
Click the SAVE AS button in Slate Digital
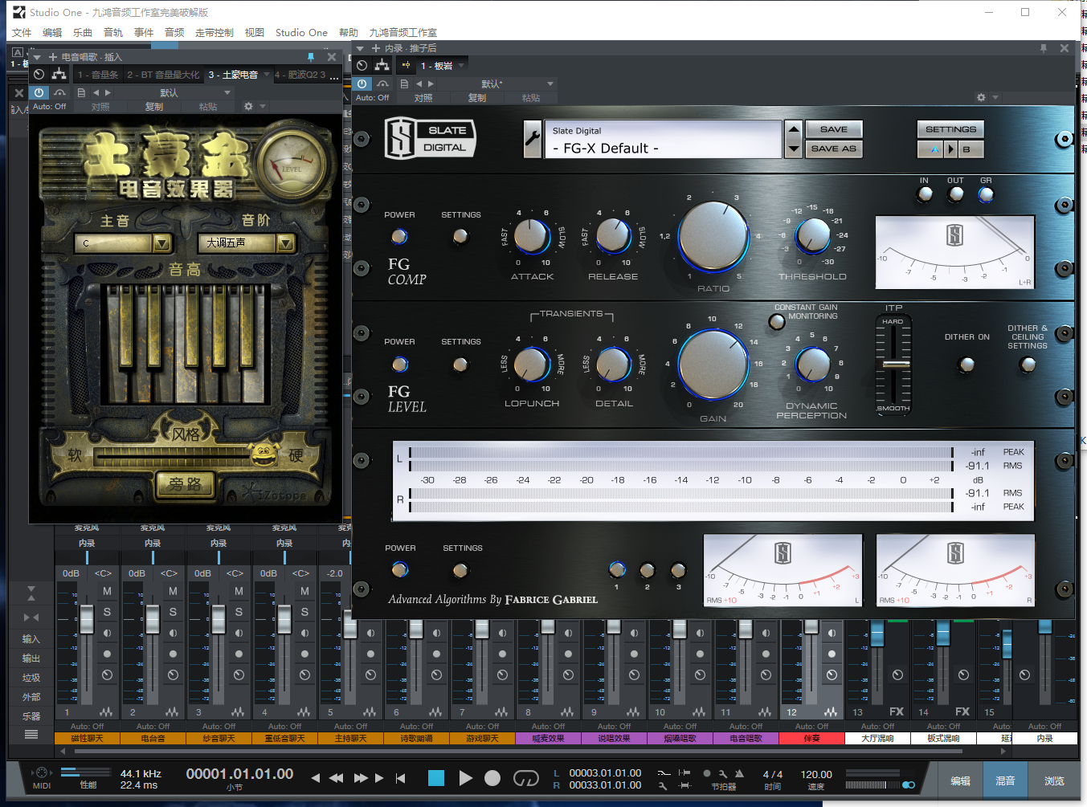(833, 149)
